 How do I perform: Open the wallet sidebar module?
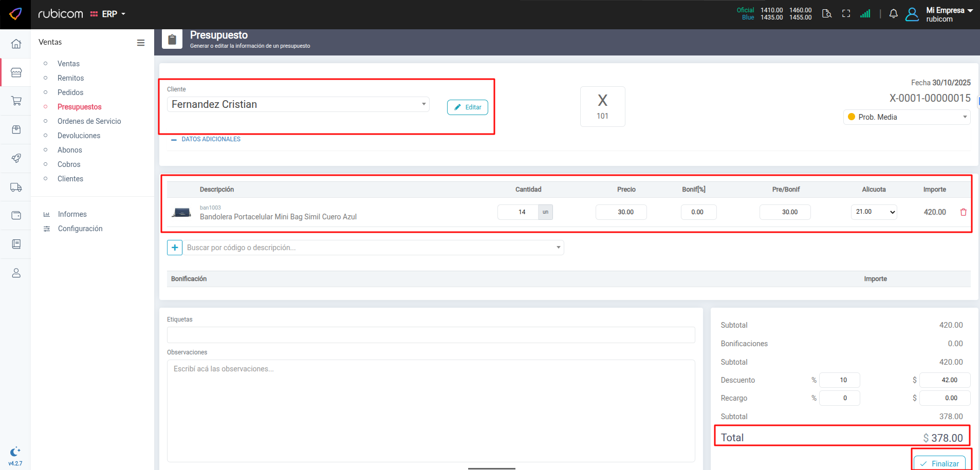point(16,215)
